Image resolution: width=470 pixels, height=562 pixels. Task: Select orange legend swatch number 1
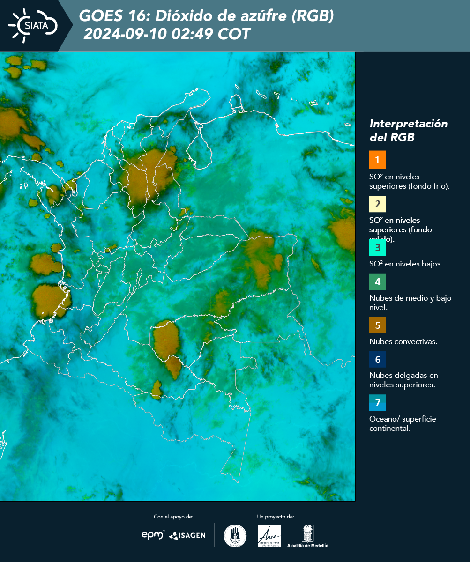(377, 160)
